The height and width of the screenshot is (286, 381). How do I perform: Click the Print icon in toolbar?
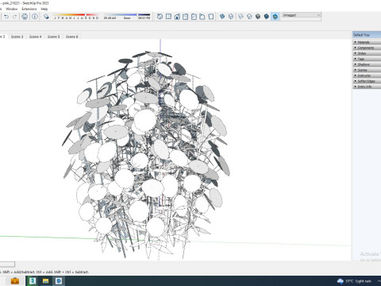click(25, 17)
